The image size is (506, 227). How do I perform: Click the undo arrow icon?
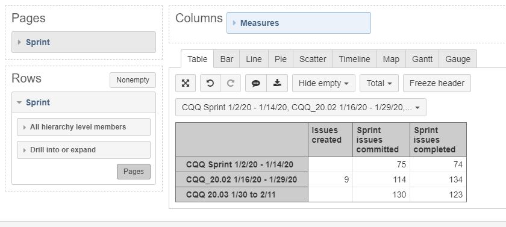click(210, 83)
